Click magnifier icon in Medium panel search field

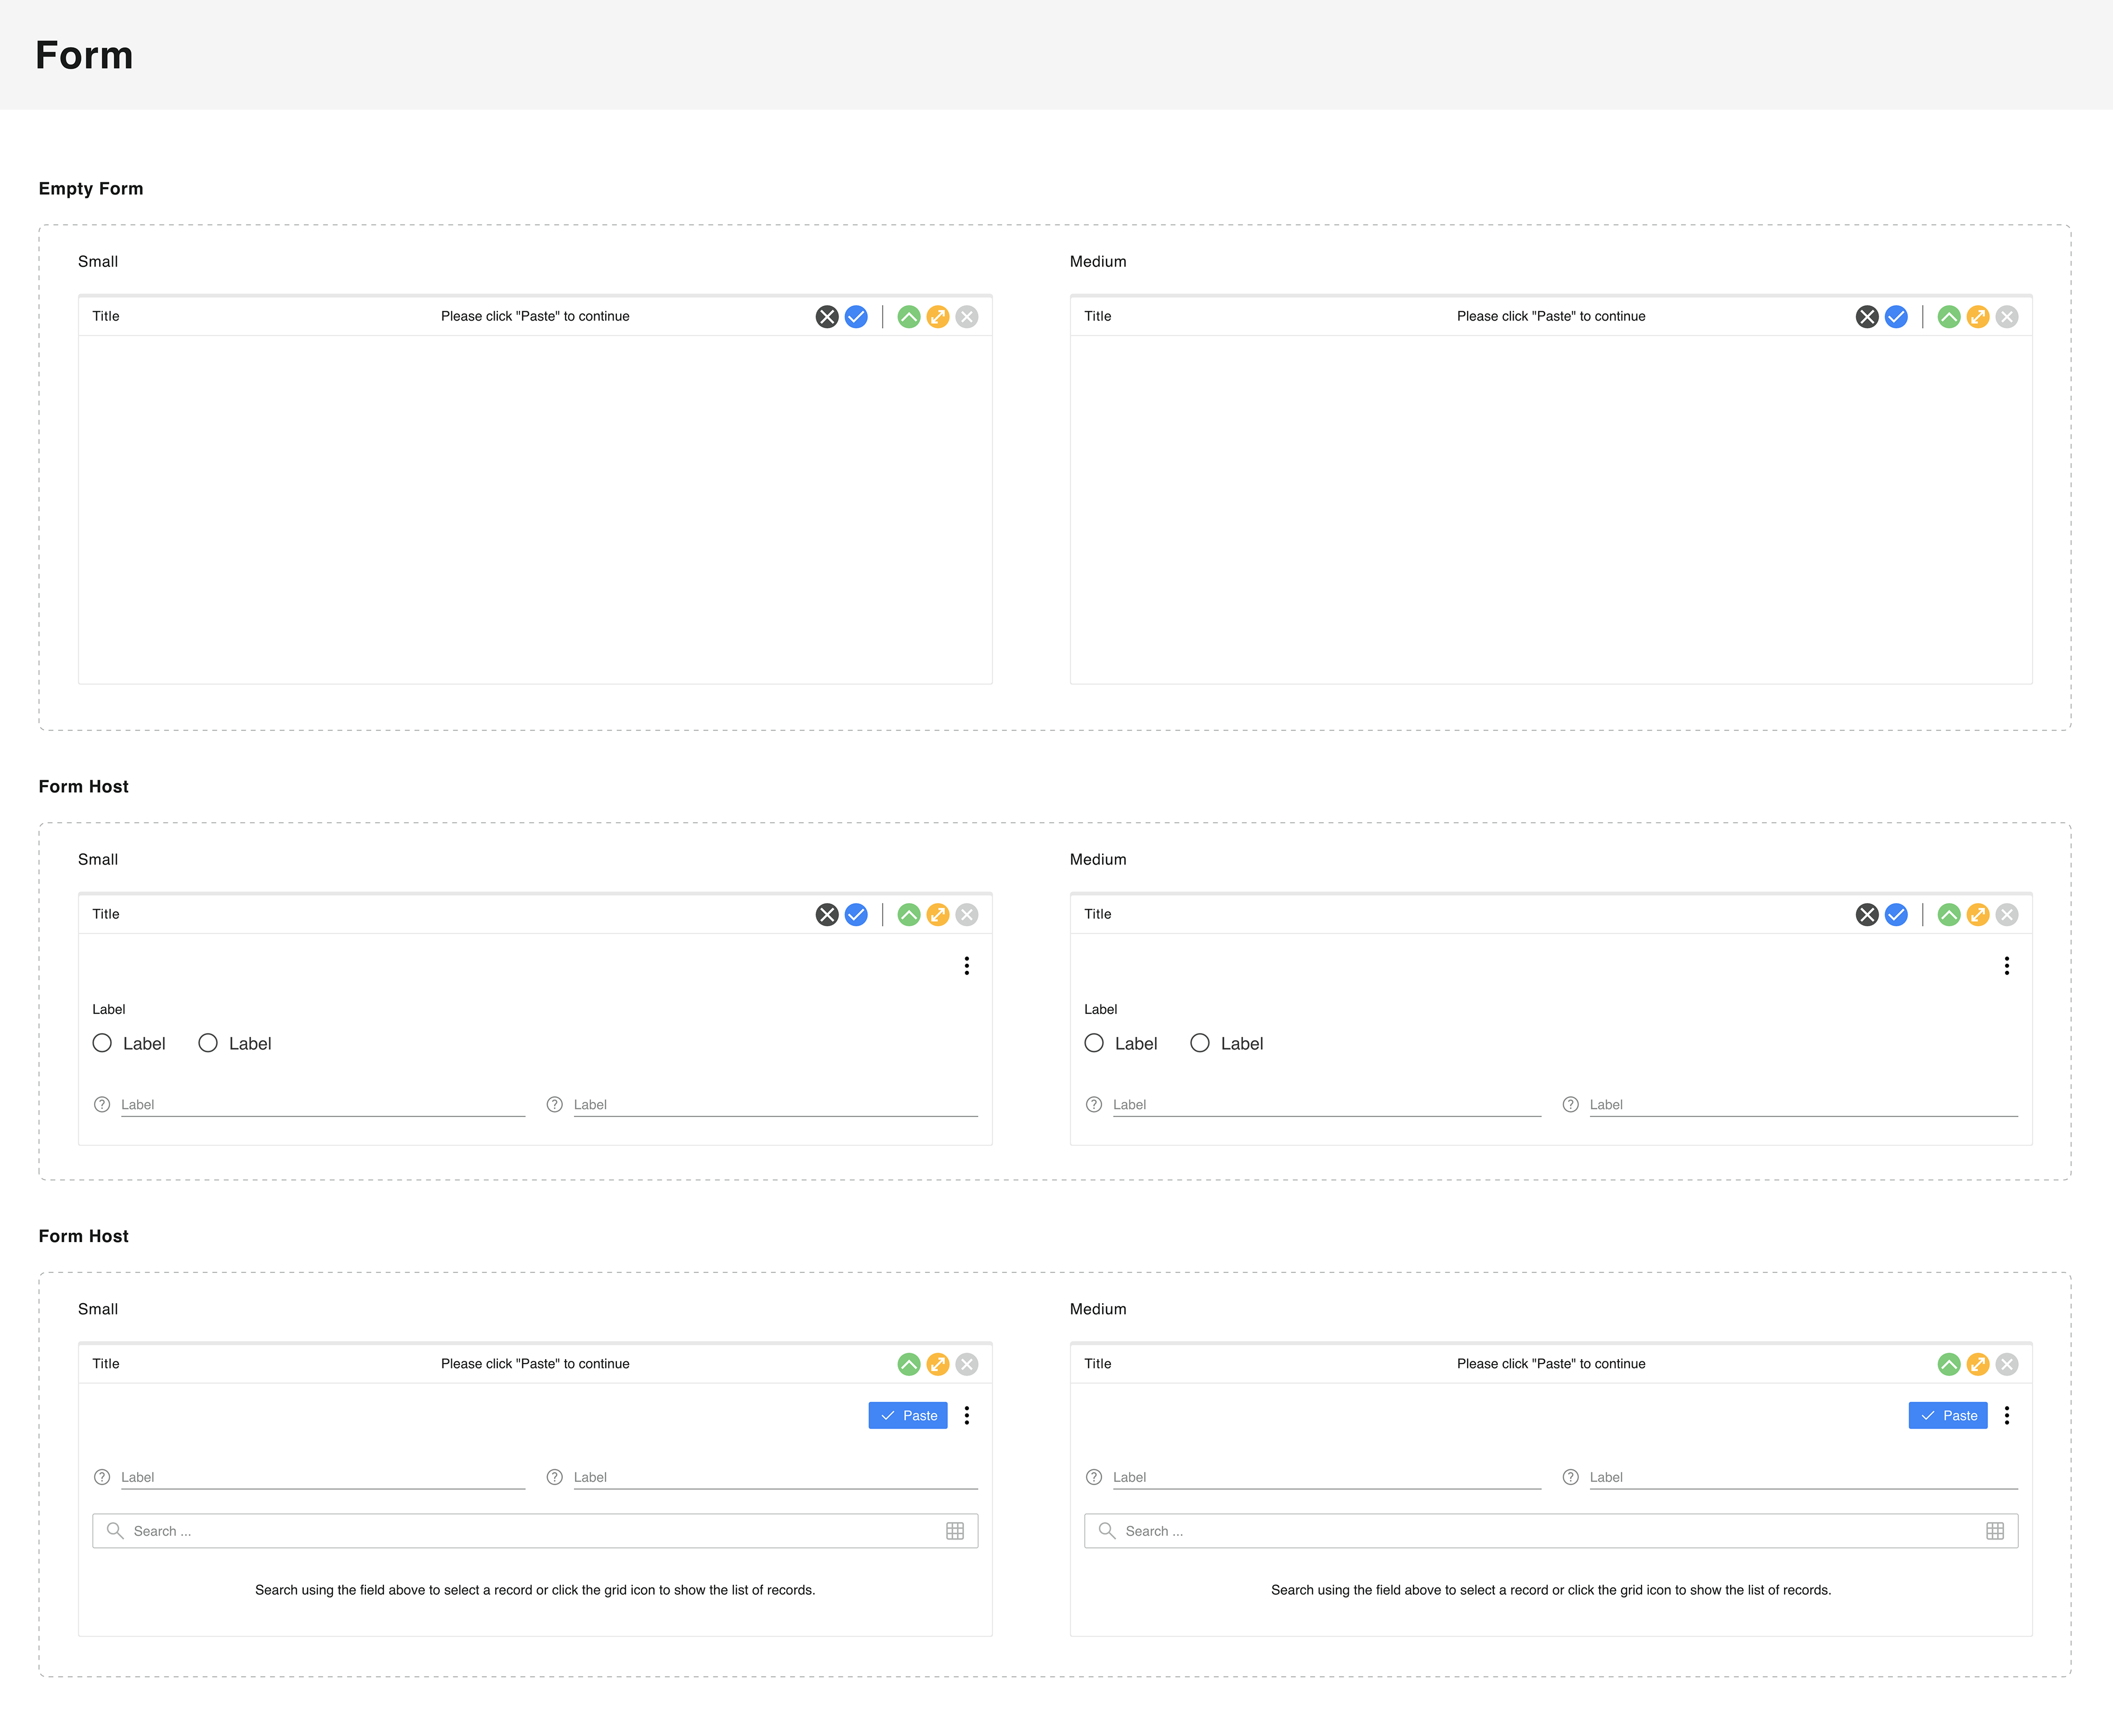click(1107, 1531)
